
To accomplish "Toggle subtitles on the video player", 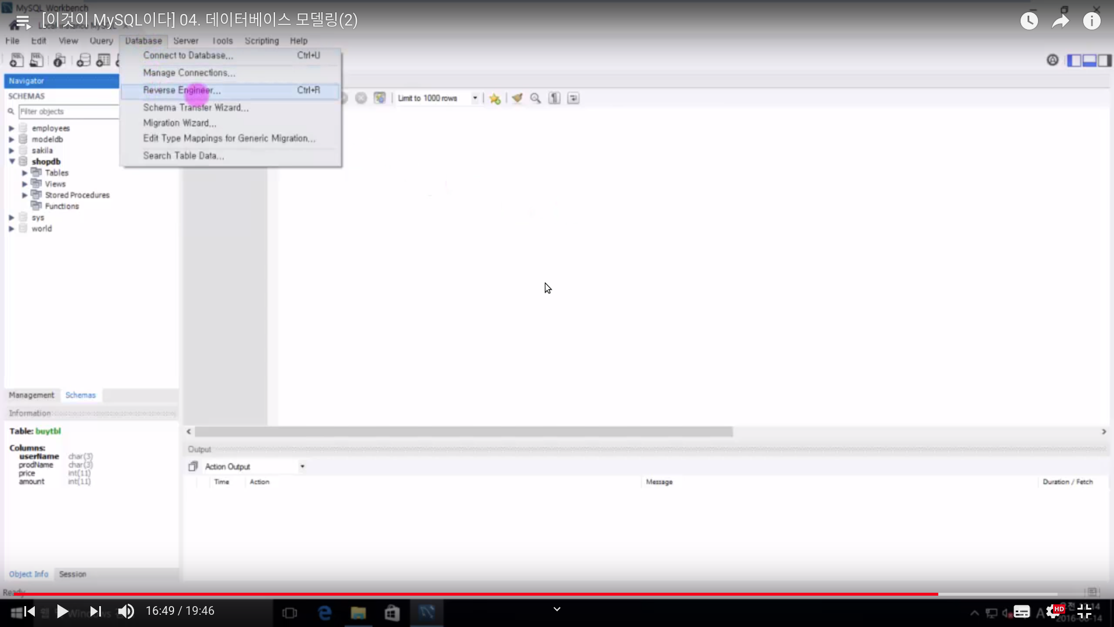I will click(x=1022, y=612).
